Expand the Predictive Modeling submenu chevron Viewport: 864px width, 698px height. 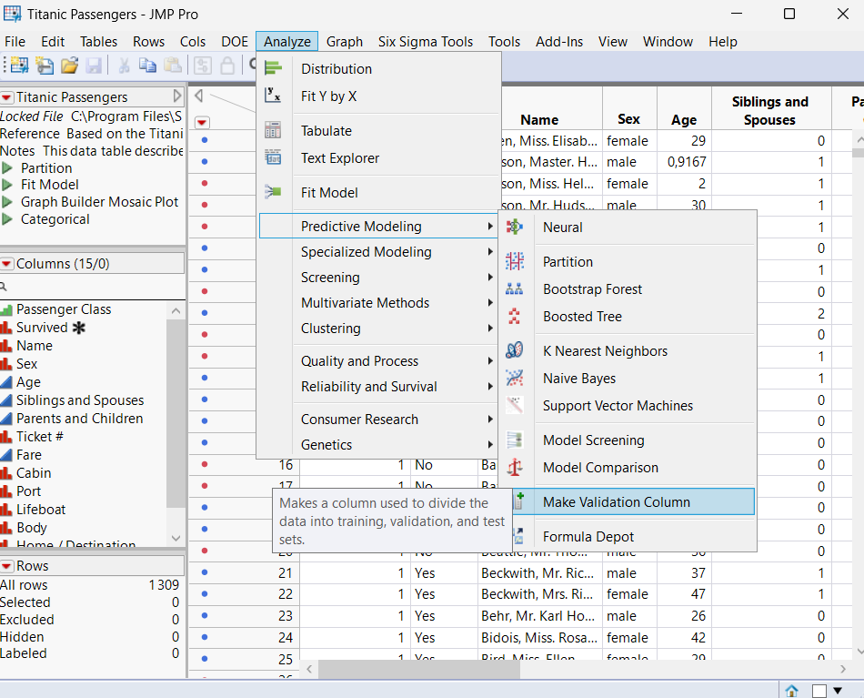pos(490,226)
